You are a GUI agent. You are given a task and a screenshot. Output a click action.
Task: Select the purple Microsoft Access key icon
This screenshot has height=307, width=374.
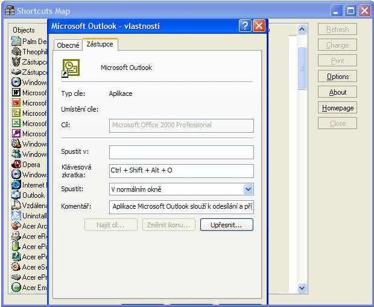pyautogui.click(x=16, y=133)
